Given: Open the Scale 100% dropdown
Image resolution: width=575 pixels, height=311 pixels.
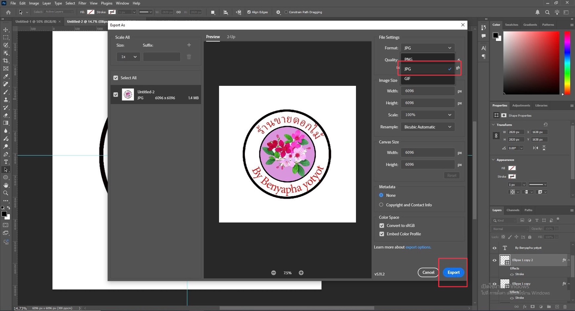Looking at the screenshot, I should (427, 115).
